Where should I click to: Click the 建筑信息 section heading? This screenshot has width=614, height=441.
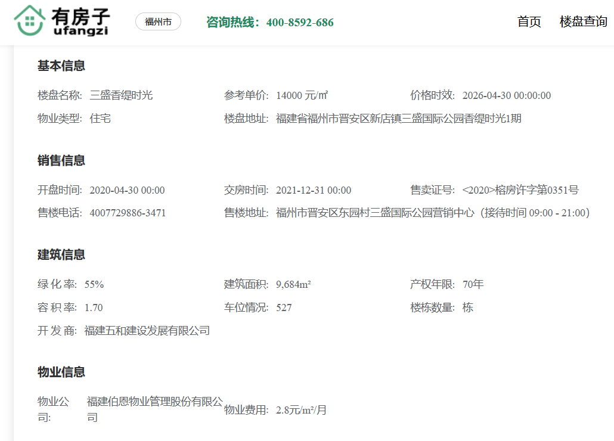pyautogui.click(x=61, y=254)
